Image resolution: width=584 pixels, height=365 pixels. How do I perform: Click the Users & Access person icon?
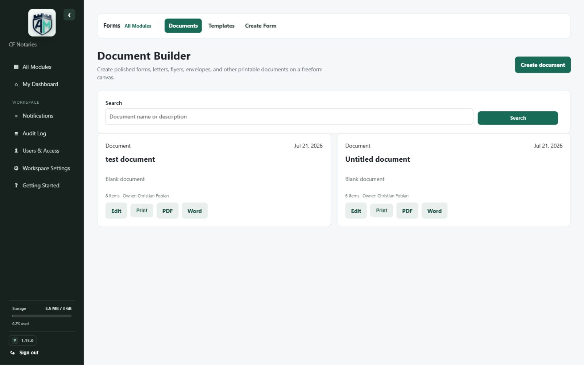[x=16, y=151]
